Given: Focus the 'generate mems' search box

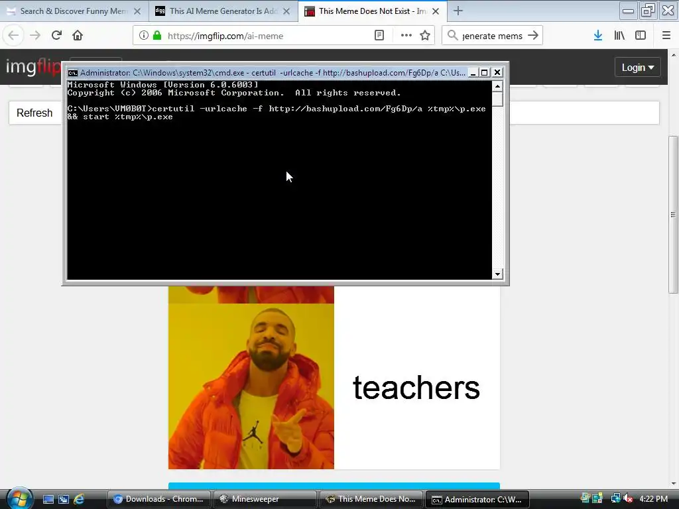Looking at the screenshot, I should tap(492, 36).
